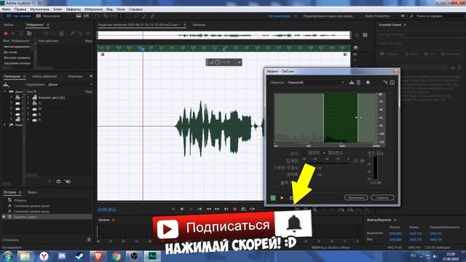Viewport: 466px width, 262px height.
Task: Edit the DeEsser threshold dB value
Action: coord(355,161)
